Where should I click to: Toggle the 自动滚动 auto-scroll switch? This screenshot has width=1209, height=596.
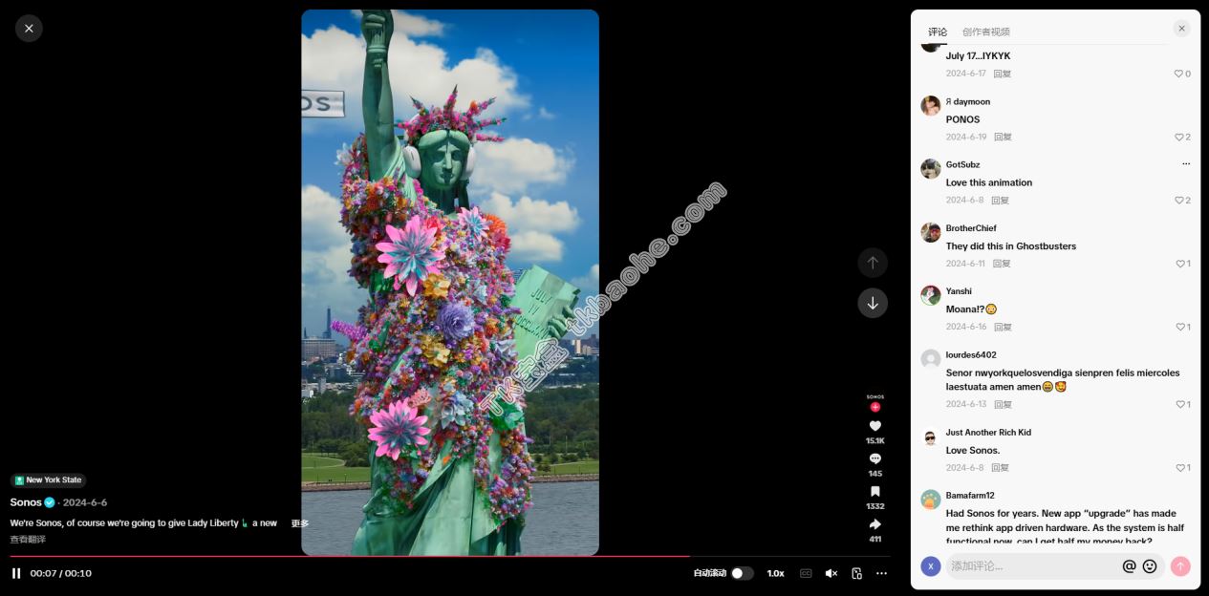743,573
